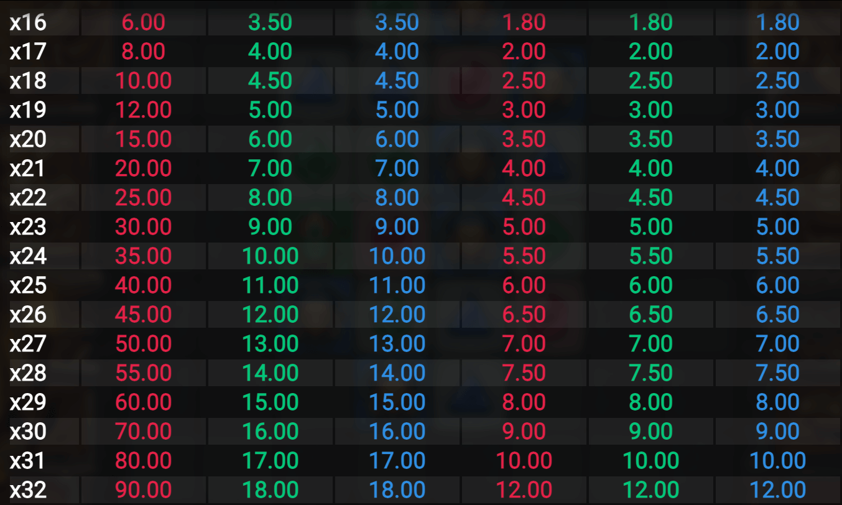
Task: Click green 4.50 in row x22
Action: coord(651,198)
